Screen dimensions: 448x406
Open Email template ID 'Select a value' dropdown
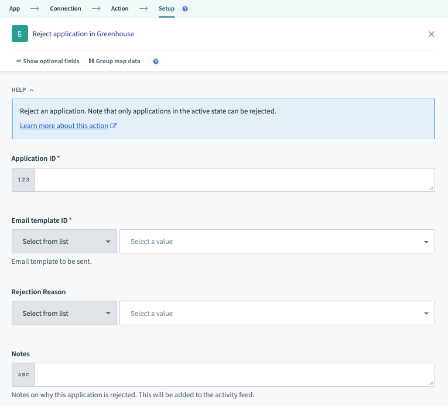[x=277, y=242]
